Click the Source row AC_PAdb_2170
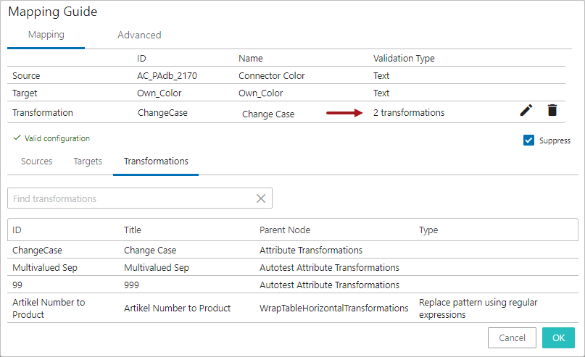 click(x=167, y=76)
